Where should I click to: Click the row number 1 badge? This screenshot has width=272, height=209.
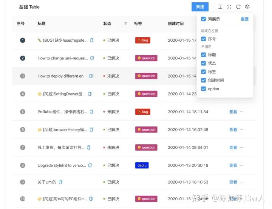[23, 41]
